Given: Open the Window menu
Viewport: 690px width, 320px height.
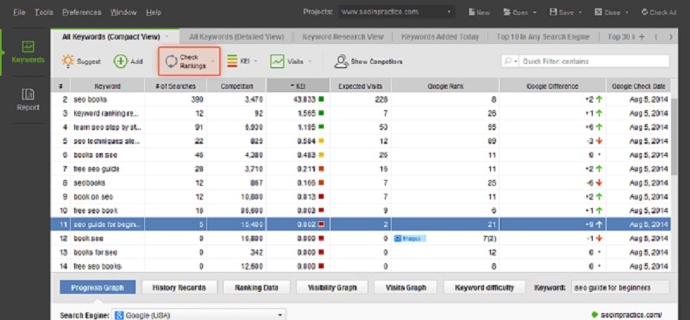Looking at the screenshot, I should (124, 12).
